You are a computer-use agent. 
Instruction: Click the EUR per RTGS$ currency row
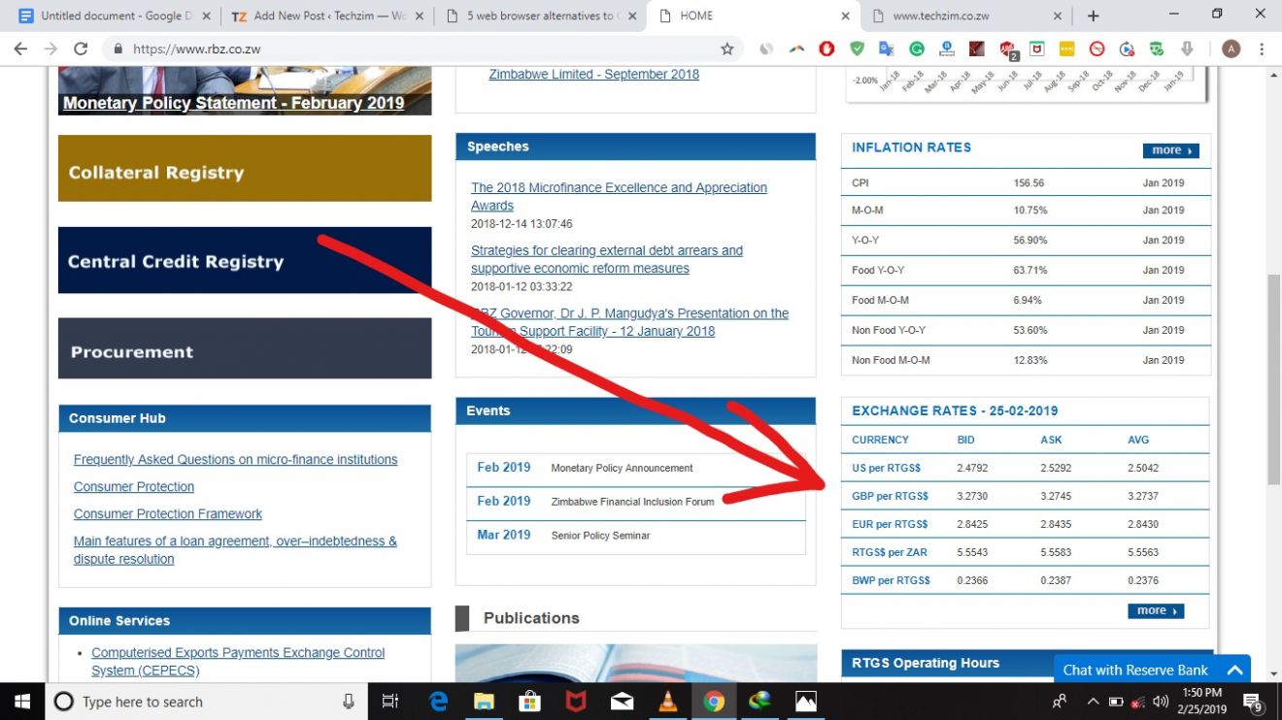point(1026,524)
